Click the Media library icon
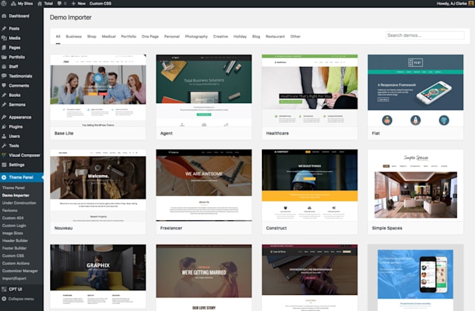 [4, 38]
